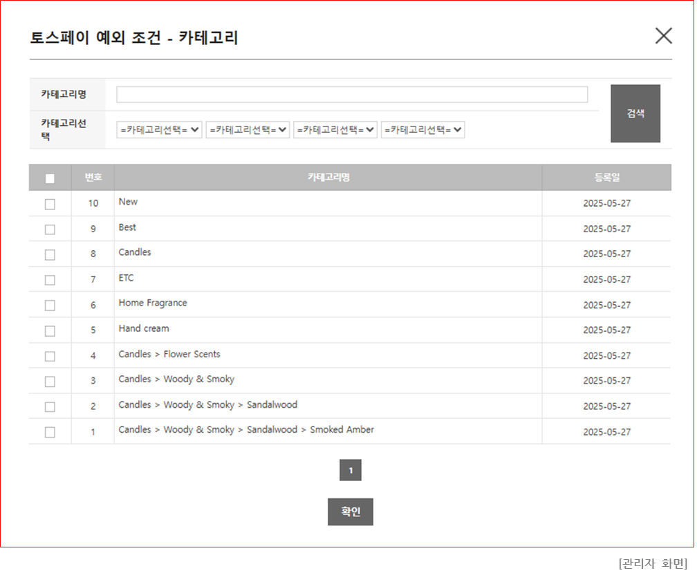Tick the checkbox for row number 3
The width and height of the screenshot is (697, 582).
pyautogui.click(x=50, y=382)
